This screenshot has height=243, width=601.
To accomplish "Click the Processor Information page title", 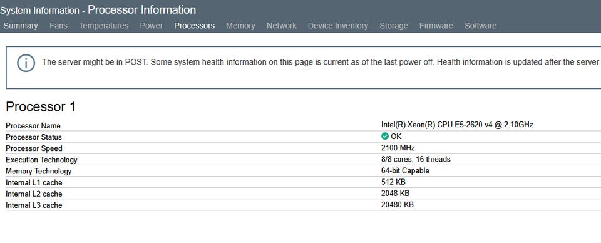I will click(142, 9).
